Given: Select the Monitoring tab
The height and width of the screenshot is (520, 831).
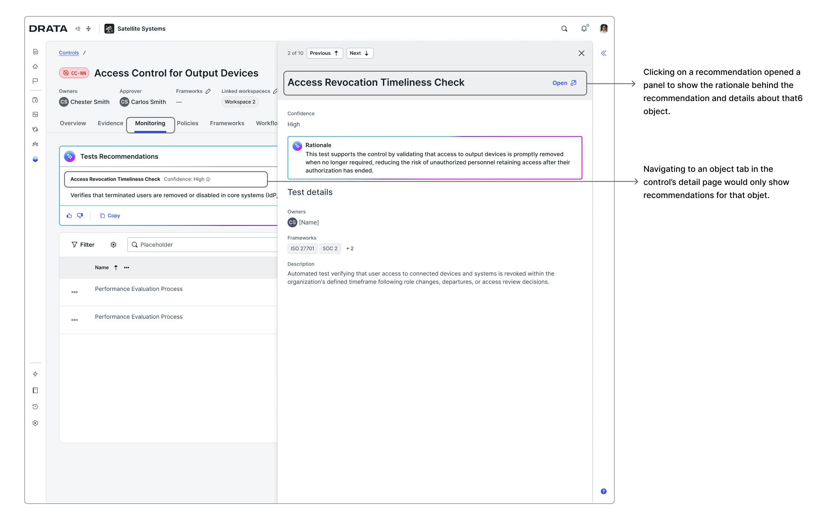Looking at the screenshot, I should tap(150, 124).
